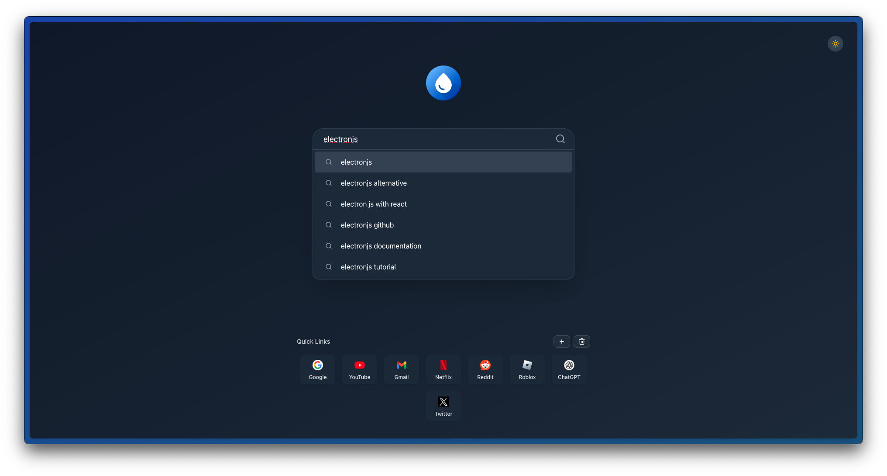Screen dimensions: 887x476
Task: Open the YouTube quick link
Action: pyautogui.click(x=359, y=369)
